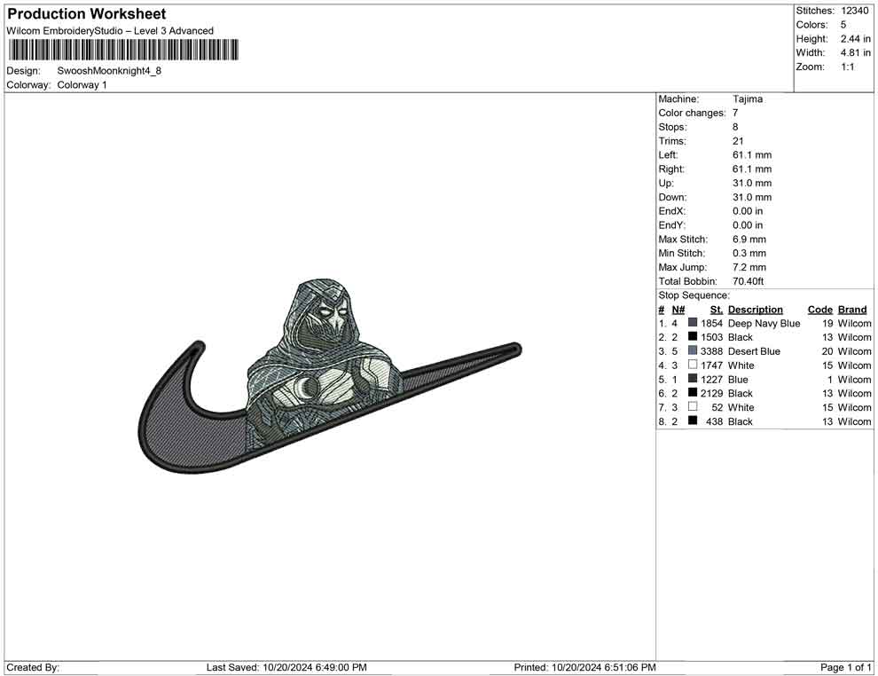878x676 pixels.
Task: Click the 'Blue' description in row 5
Action: (x=738, y=379)
